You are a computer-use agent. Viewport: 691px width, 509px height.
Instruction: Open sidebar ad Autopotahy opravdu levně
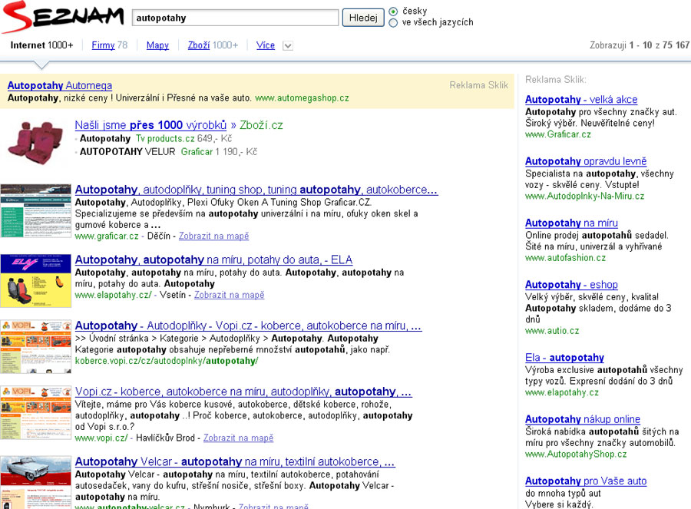point(586,161)
